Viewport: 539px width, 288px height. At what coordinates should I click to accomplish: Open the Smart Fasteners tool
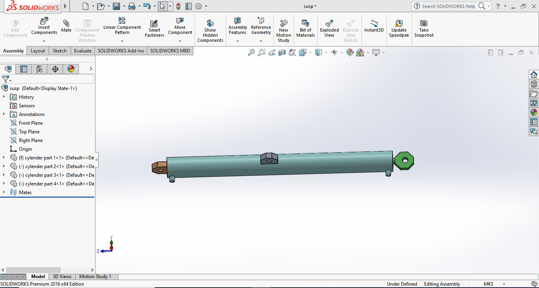coord(154,28)
